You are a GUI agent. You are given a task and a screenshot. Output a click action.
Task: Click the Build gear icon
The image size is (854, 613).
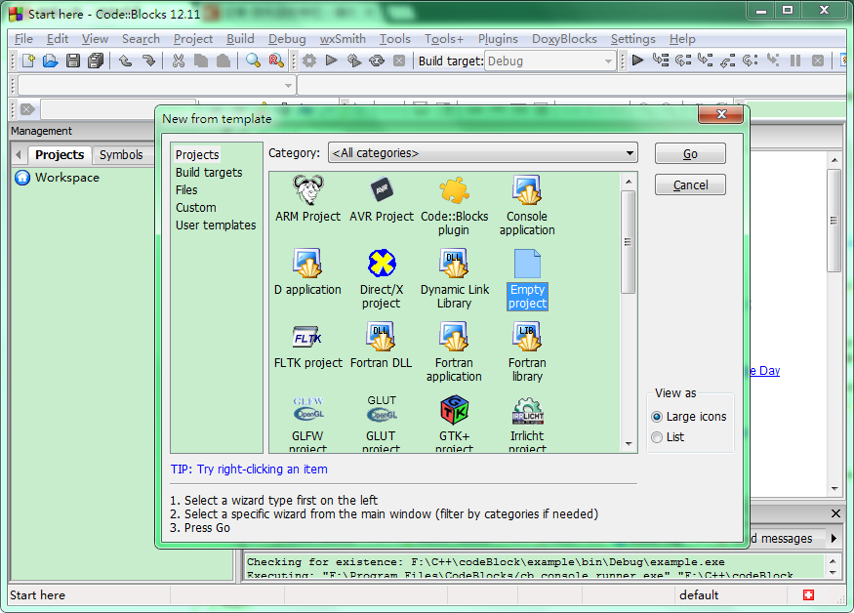[x=309, y=61]
